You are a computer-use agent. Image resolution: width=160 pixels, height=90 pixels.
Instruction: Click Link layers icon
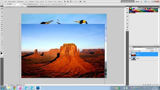pyautogui.click(x=143, y=85)
